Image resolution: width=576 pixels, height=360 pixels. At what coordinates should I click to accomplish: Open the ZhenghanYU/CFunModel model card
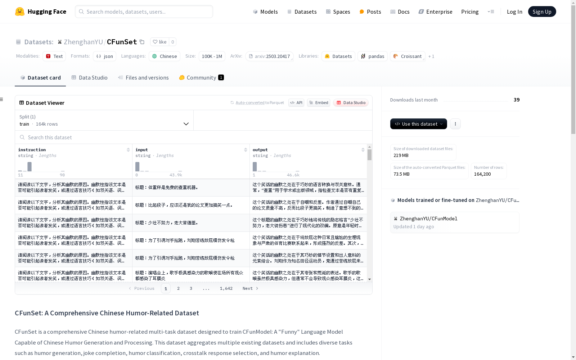click(455, 222)
